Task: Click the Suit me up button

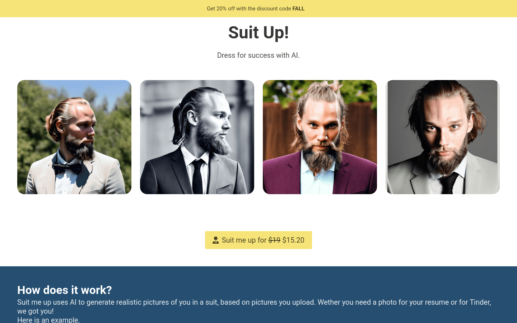Action: [258, 240]
